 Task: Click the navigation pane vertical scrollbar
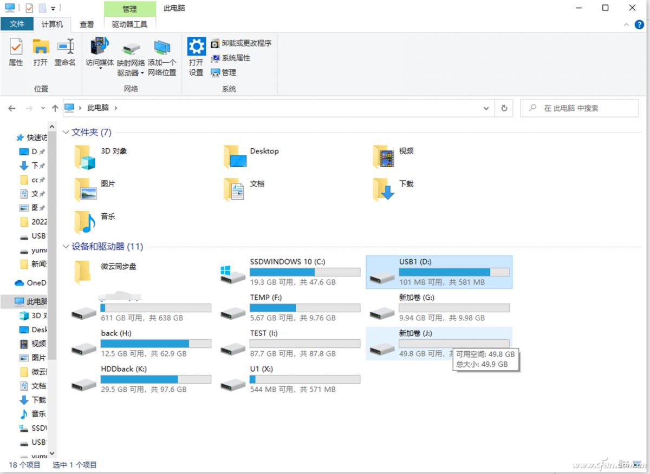tap(52, 243)
